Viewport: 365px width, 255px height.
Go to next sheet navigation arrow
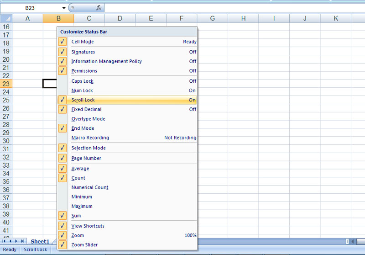click(16, 241)
